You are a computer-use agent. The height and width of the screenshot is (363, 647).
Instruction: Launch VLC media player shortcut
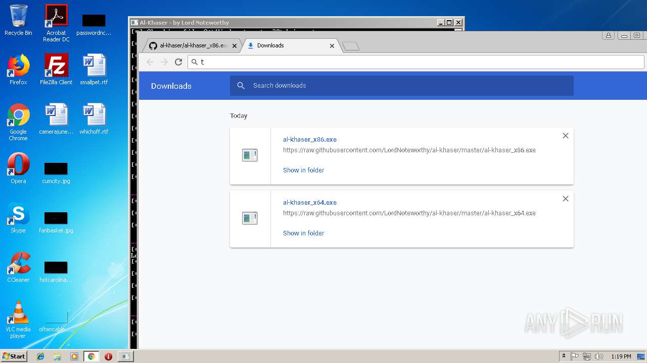pos(18,320)
